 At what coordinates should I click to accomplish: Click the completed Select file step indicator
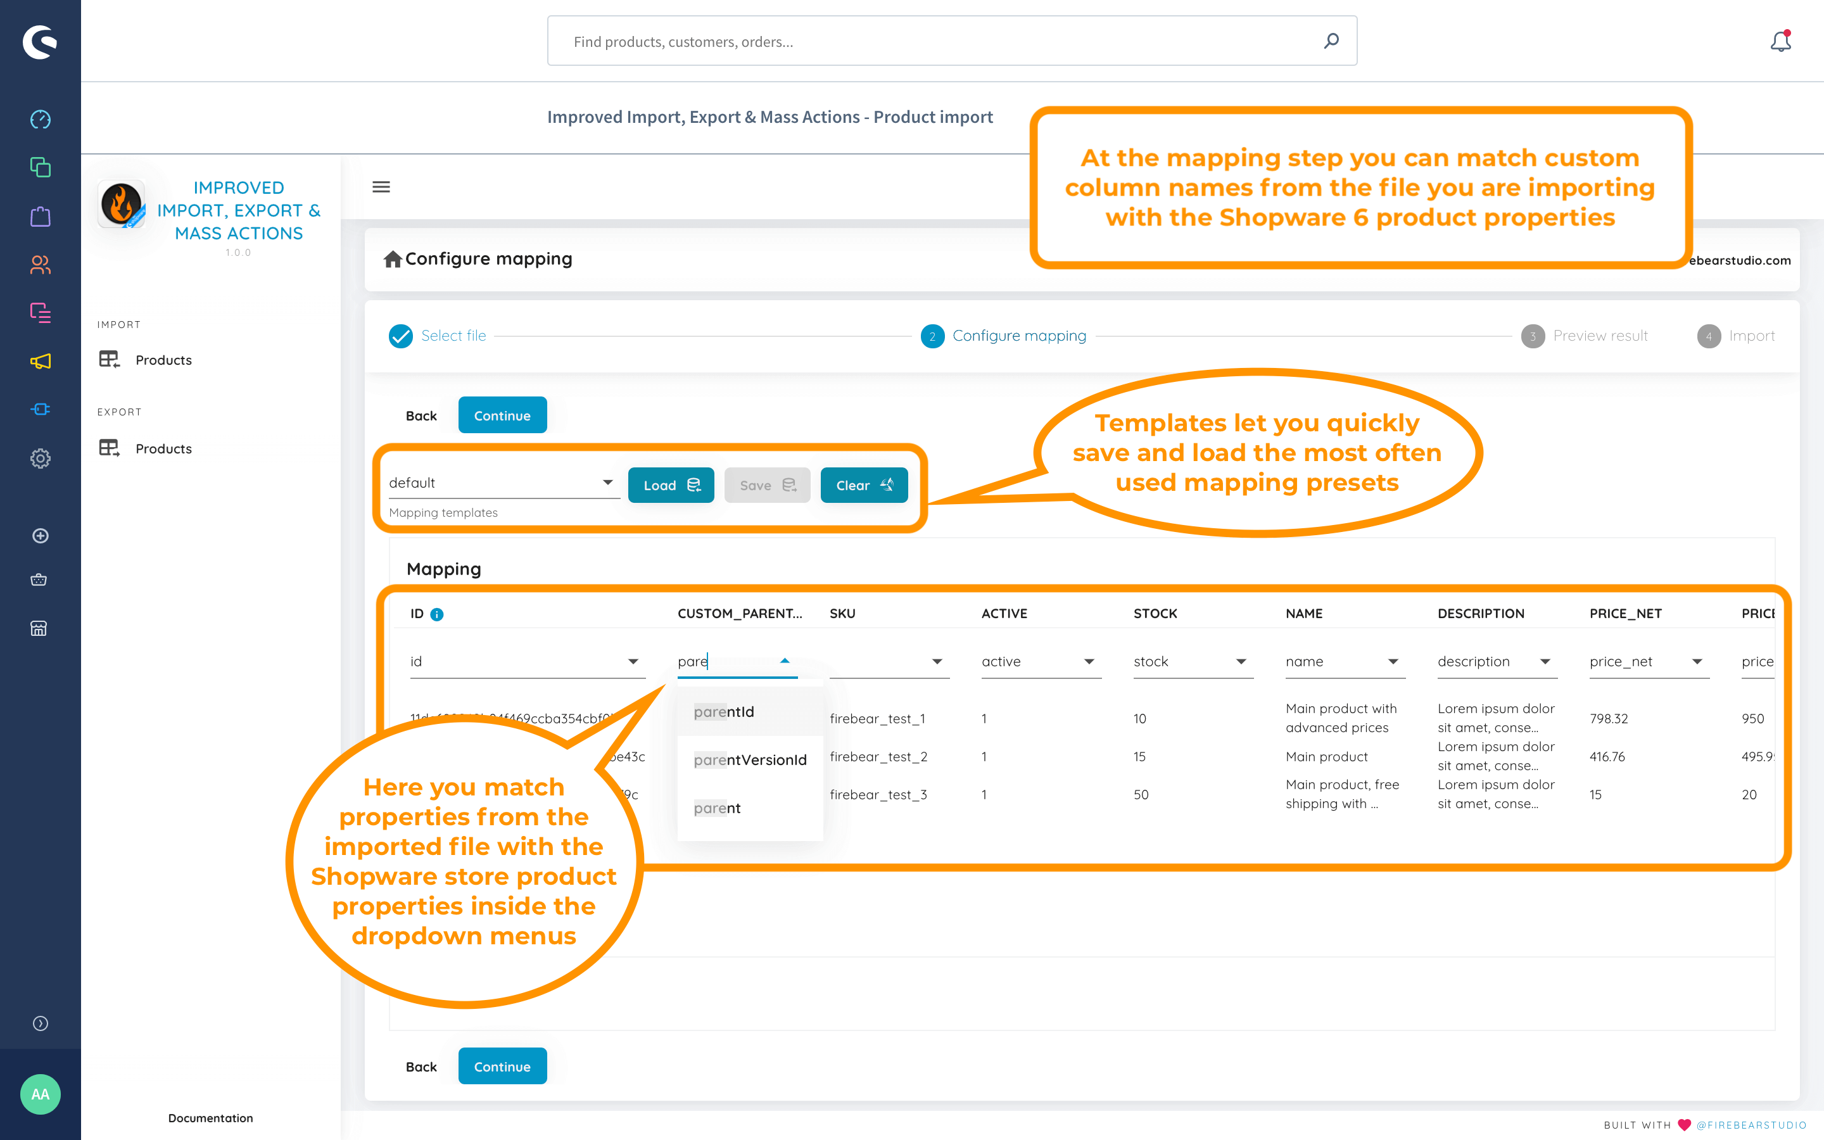click(400, 334)
